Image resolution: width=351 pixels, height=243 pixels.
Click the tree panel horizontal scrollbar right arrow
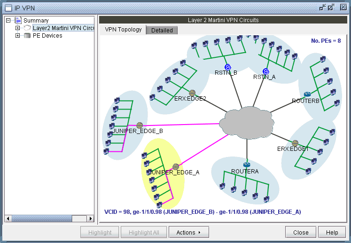pos(91,219)
